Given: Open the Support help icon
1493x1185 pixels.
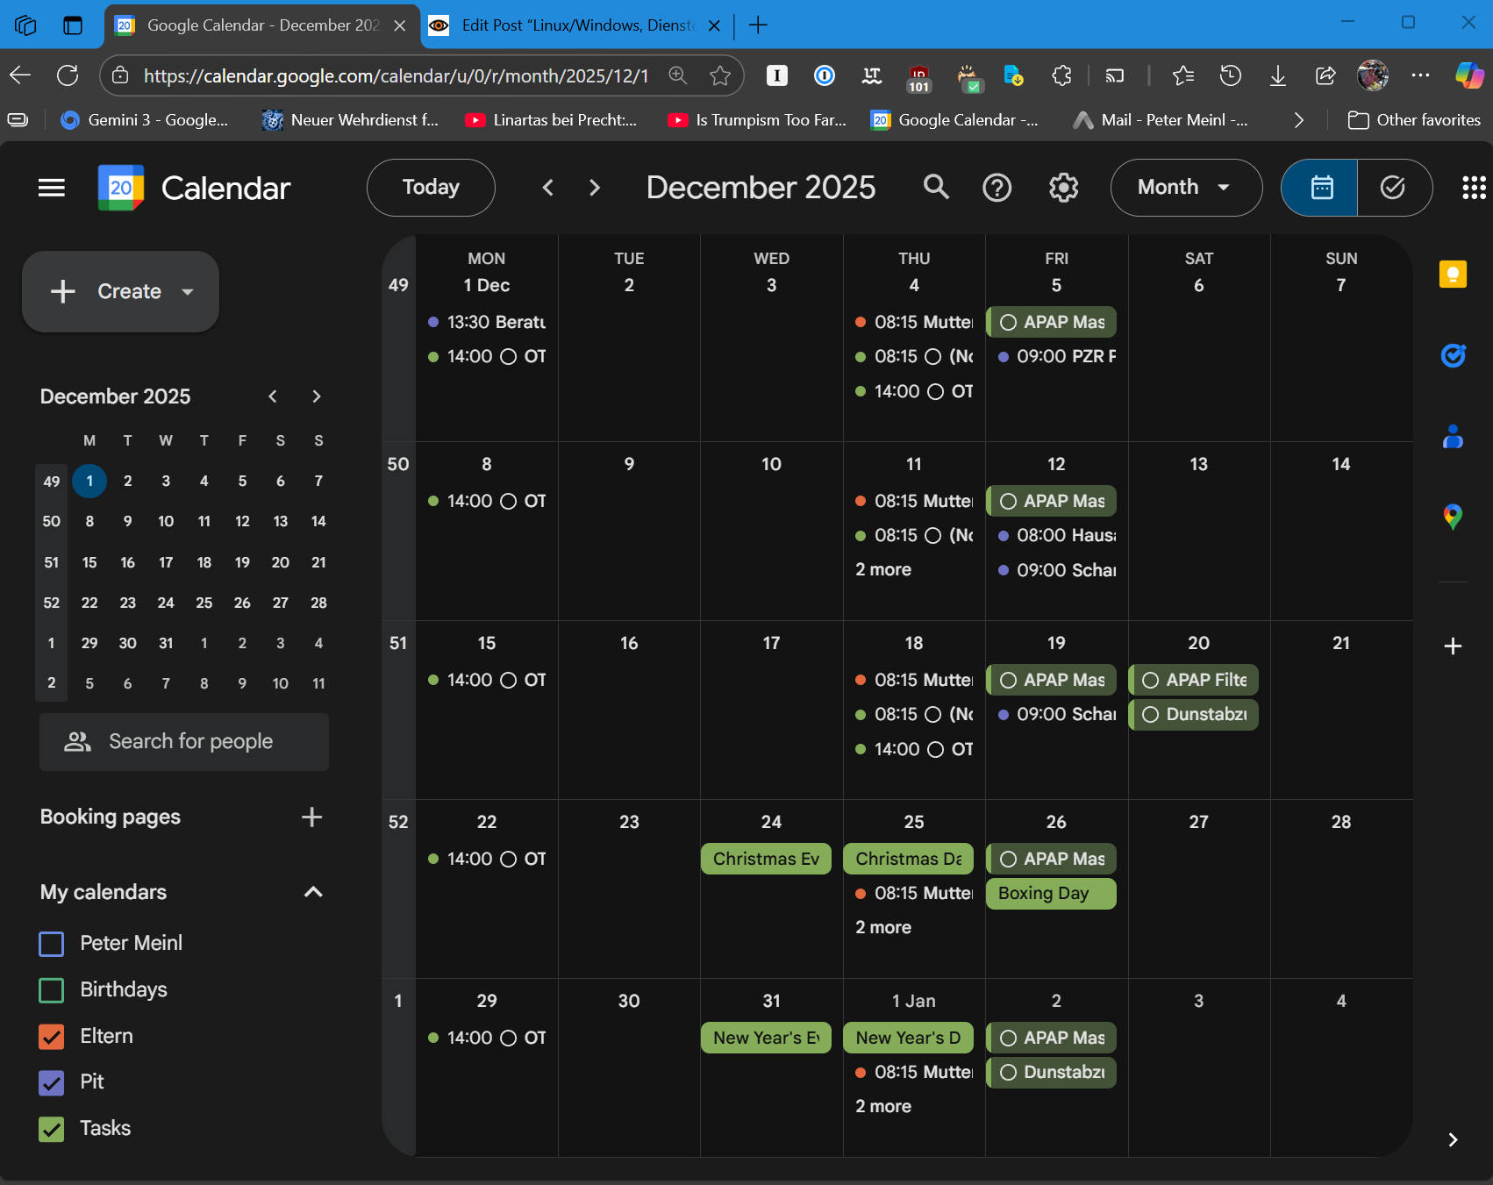Looking at the screenshot, I should [x=997, y=188].
